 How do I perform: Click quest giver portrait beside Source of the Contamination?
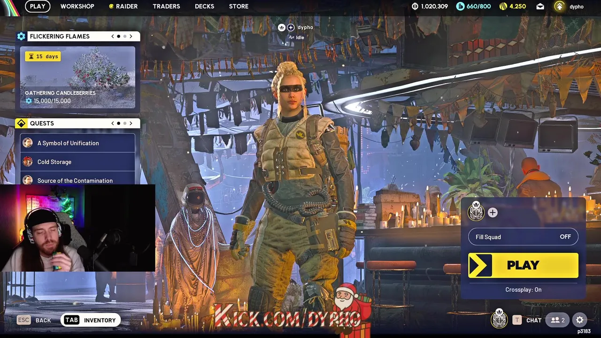[x=28, y=180]
